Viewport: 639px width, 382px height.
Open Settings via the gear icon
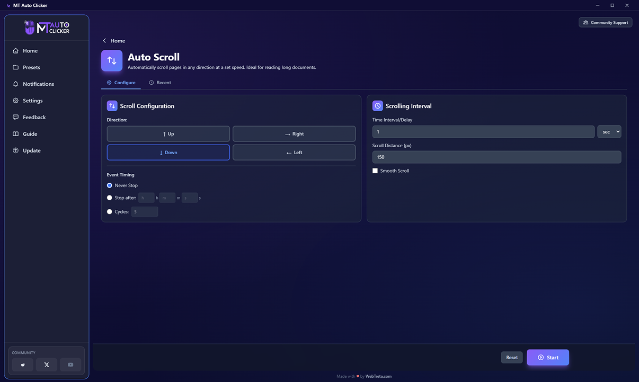[x=16, y=101]
